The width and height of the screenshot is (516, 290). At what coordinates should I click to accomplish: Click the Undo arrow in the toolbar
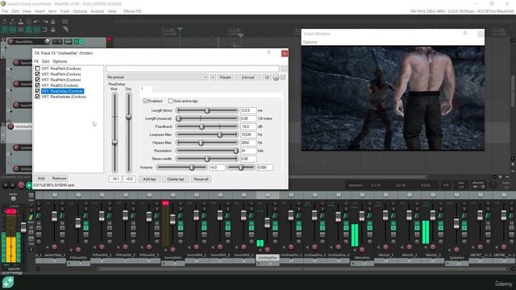[36, 22]
